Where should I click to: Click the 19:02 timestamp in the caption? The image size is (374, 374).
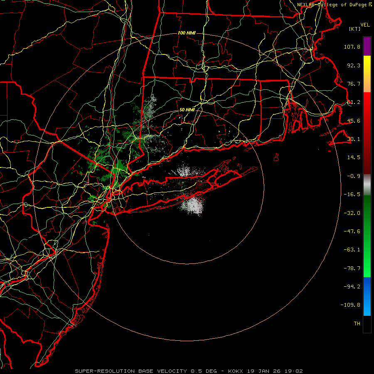(294, 371)
